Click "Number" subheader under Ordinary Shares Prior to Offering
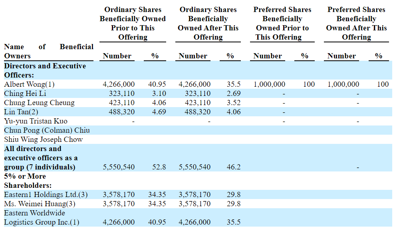 click(117, 56)
